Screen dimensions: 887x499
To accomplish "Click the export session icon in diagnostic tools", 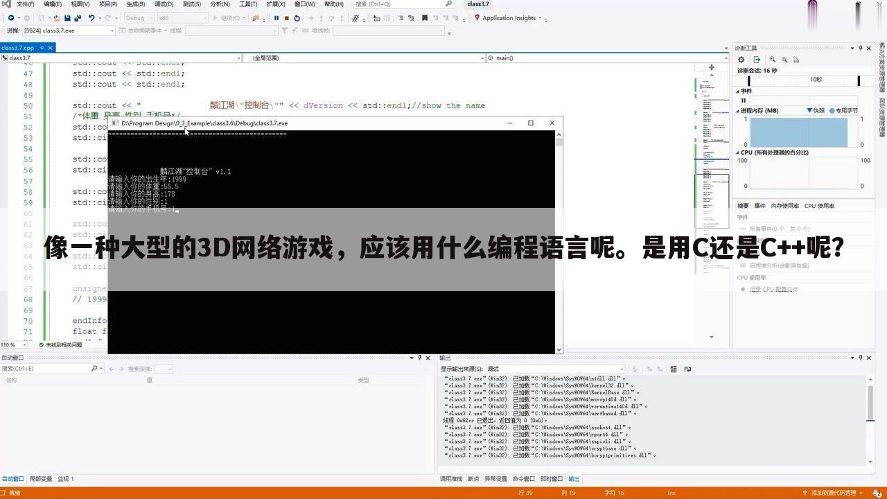I will click(757, 60).
